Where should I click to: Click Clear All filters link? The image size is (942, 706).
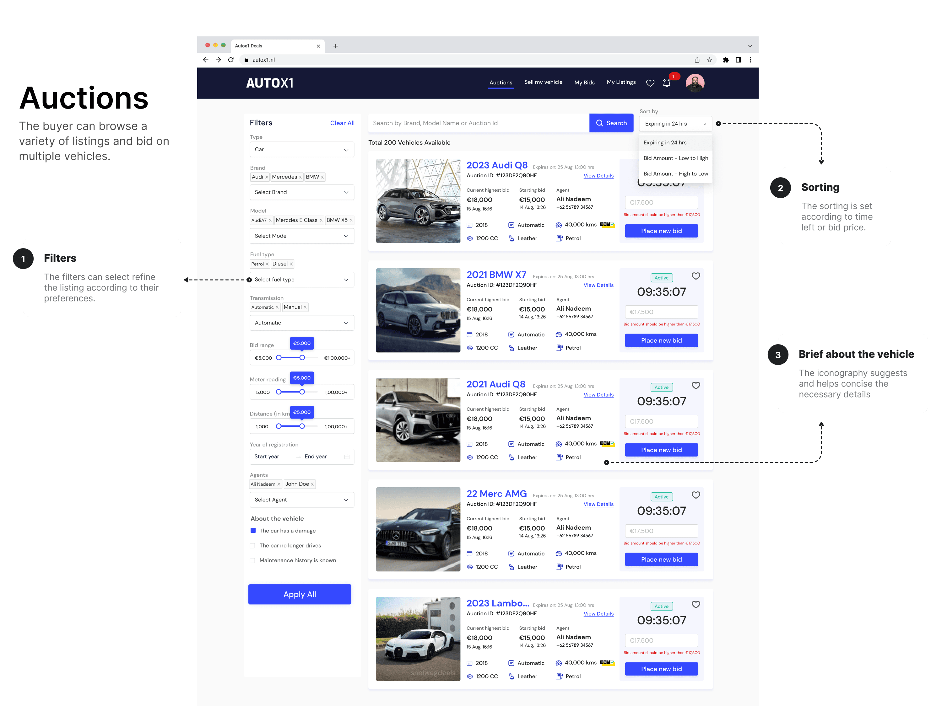pos(342,123)
